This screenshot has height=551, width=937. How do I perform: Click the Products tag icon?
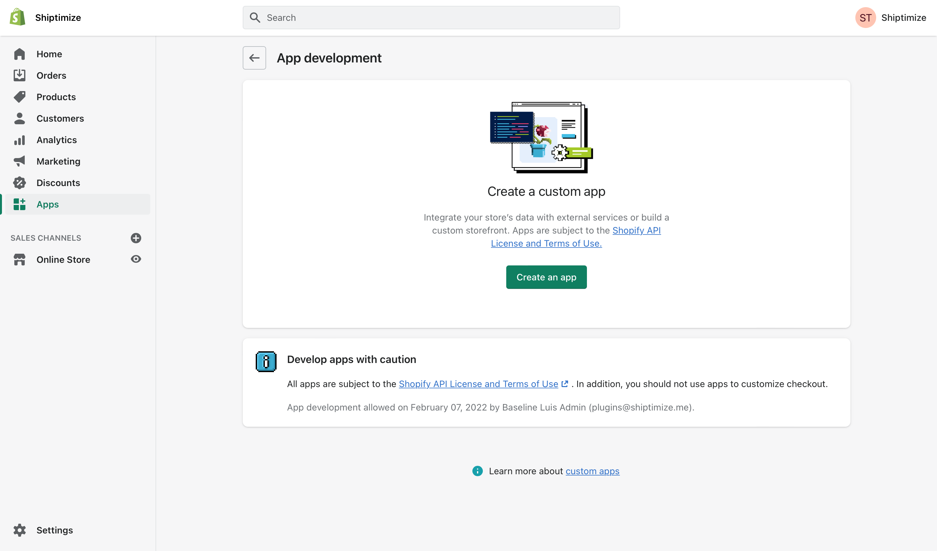point(19,97)
